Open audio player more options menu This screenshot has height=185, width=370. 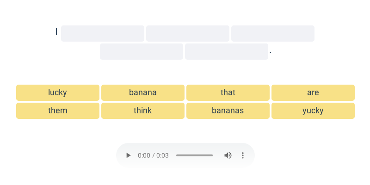click(242, 155)
